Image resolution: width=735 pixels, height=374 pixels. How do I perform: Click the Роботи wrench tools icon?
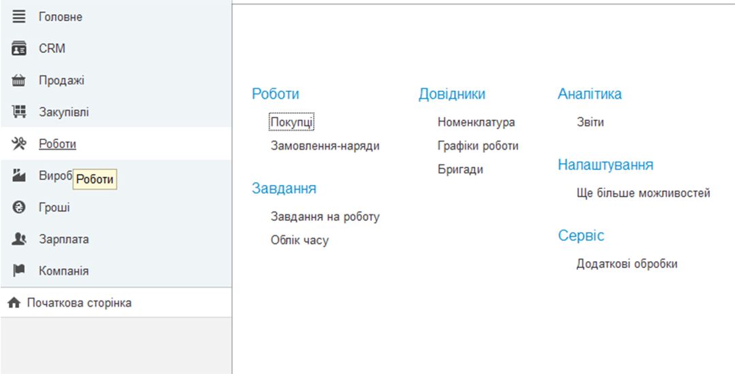[x=19, y=144]
